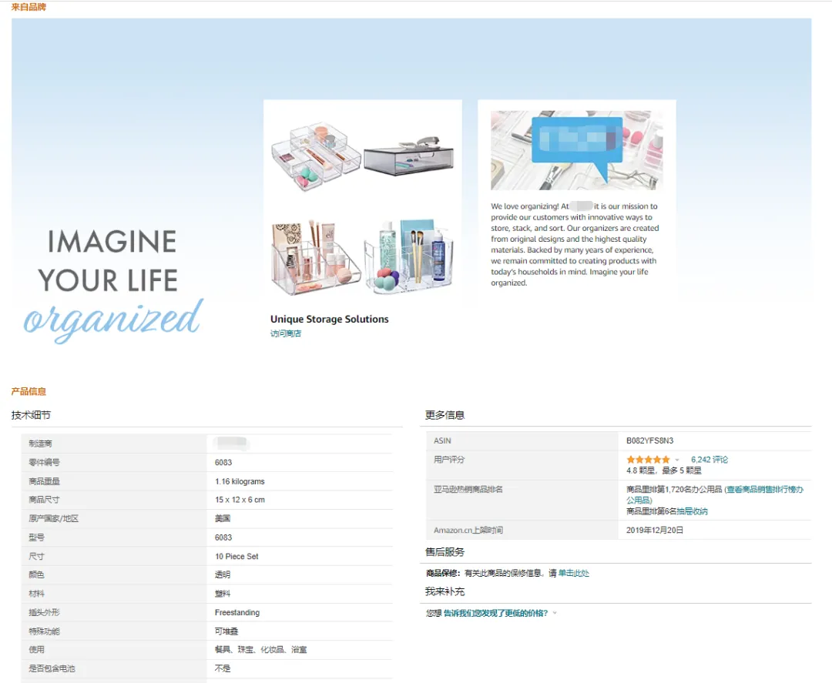Open the slanted cosmetics organizer image
Screen dimensions: 832x683
pyautogui.click(x=316, y=258)
